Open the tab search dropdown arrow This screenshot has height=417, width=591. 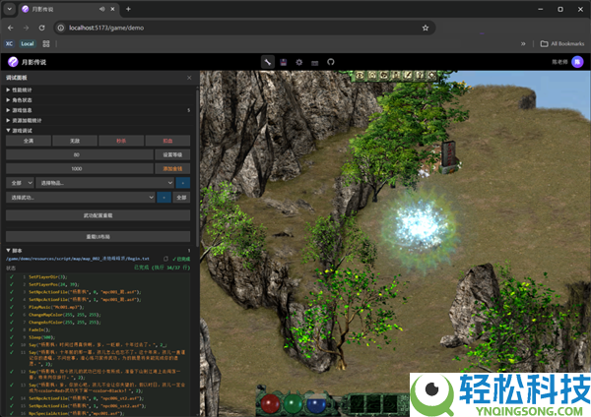(10, 9)
